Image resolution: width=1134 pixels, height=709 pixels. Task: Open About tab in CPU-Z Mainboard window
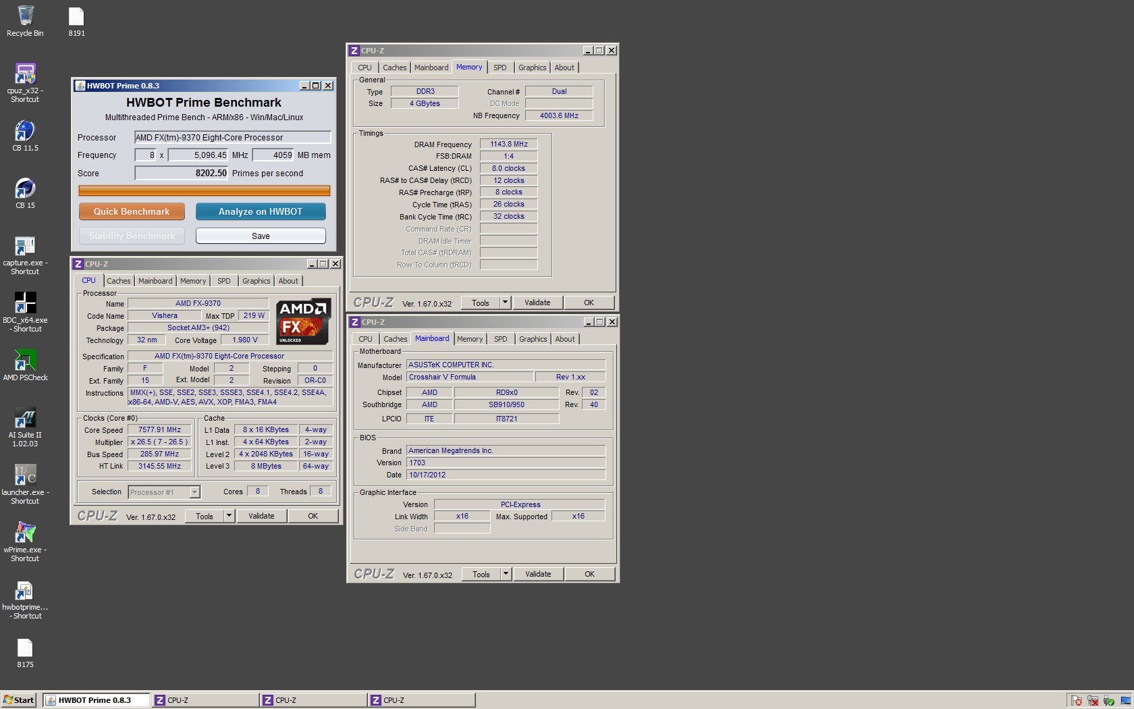565,339
